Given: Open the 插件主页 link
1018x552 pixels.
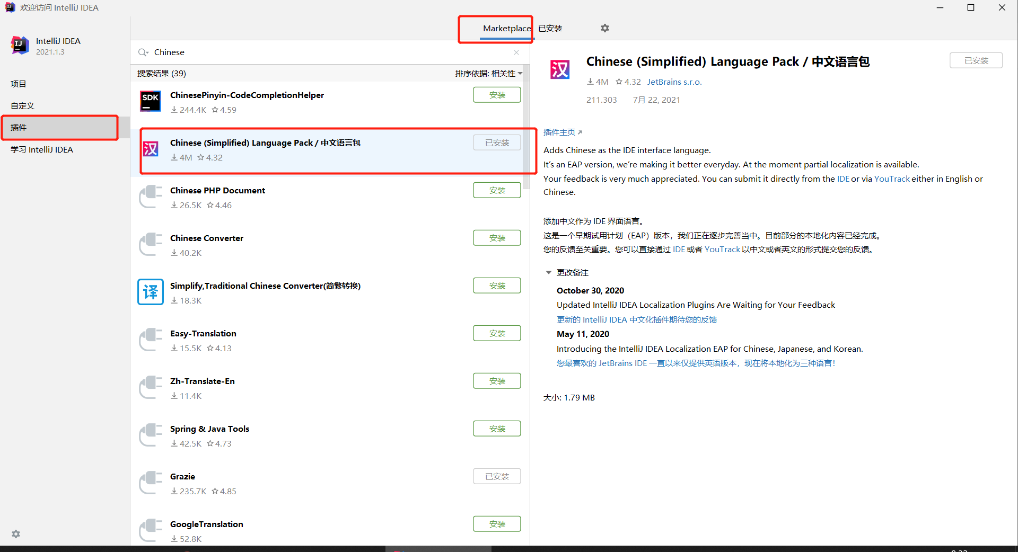Looking at the screenshot, I should pos(563,132).
